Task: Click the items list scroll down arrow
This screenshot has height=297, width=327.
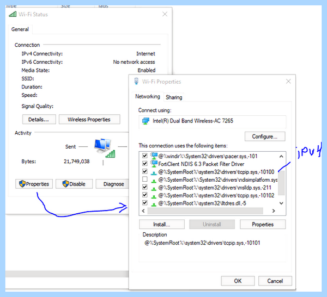Action: tap(281, 203)
